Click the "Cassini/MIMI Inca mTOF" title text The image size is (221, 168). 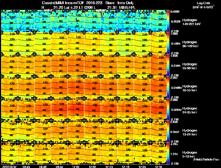tap(63, 3)
